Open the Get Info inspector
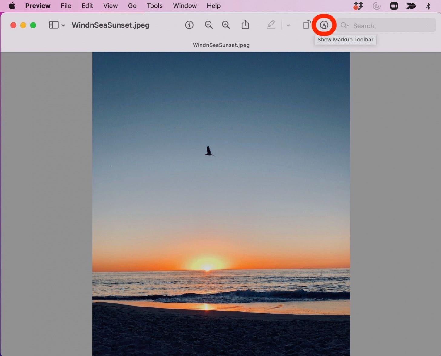Viewport: 441px width, 356px height. click(x=189, y=25)
